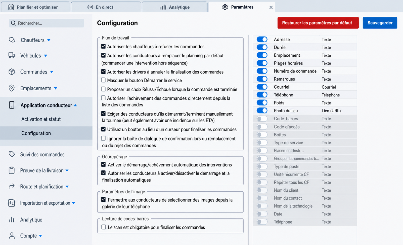Viewport: 403px width, 245px height.
Task: Collapse the Application conducteur arrow
Action: point(75,105)
